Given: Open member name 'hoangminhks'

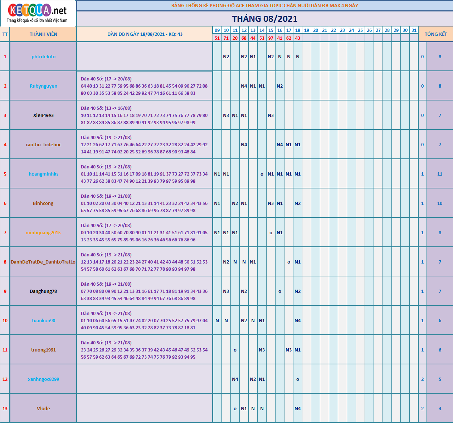Looking at the screenshot, I should (x=43, y=174).
